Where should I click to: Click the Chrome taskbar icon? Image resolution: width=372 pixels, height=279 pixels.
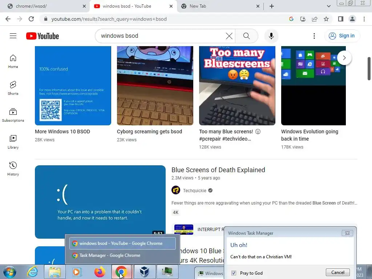tap(121, 272)
